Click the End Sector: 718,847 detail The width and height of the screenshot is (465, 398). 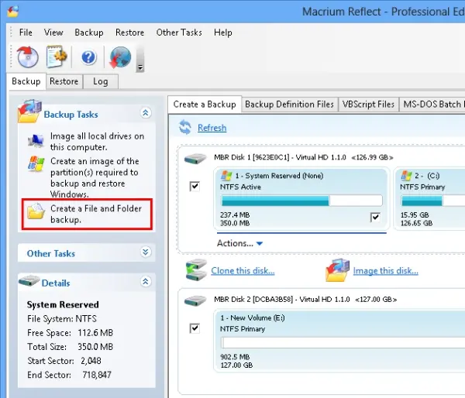coord(69,375)
